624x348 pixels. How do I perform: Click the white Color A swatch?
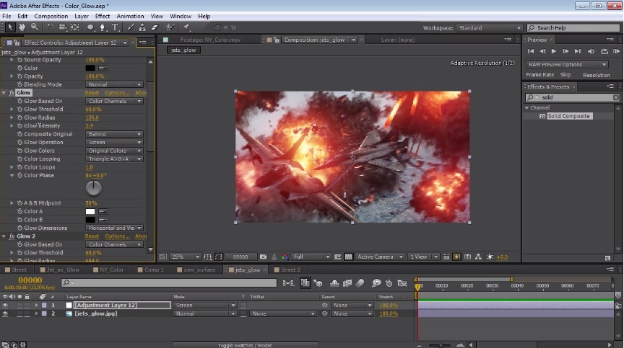[x=90, y=212]
